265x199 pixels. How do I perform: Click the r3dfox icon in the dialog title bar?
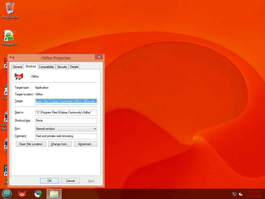(x=12, y=58)
